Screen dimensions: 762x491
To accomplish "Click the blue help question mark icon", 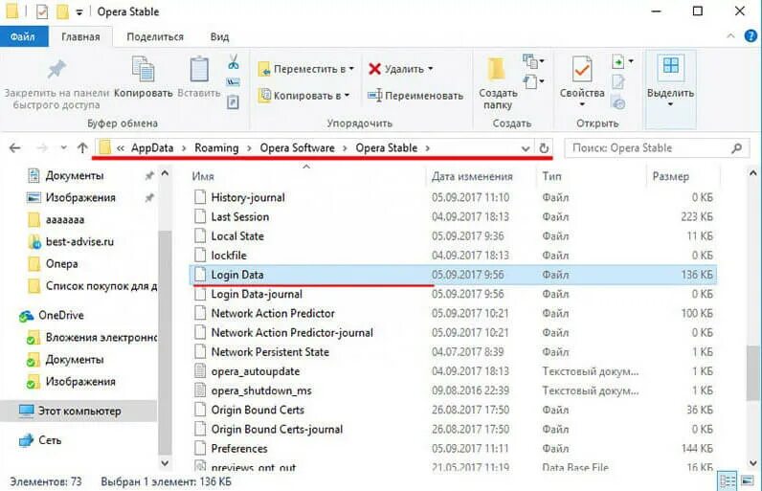I will point(751,36).
